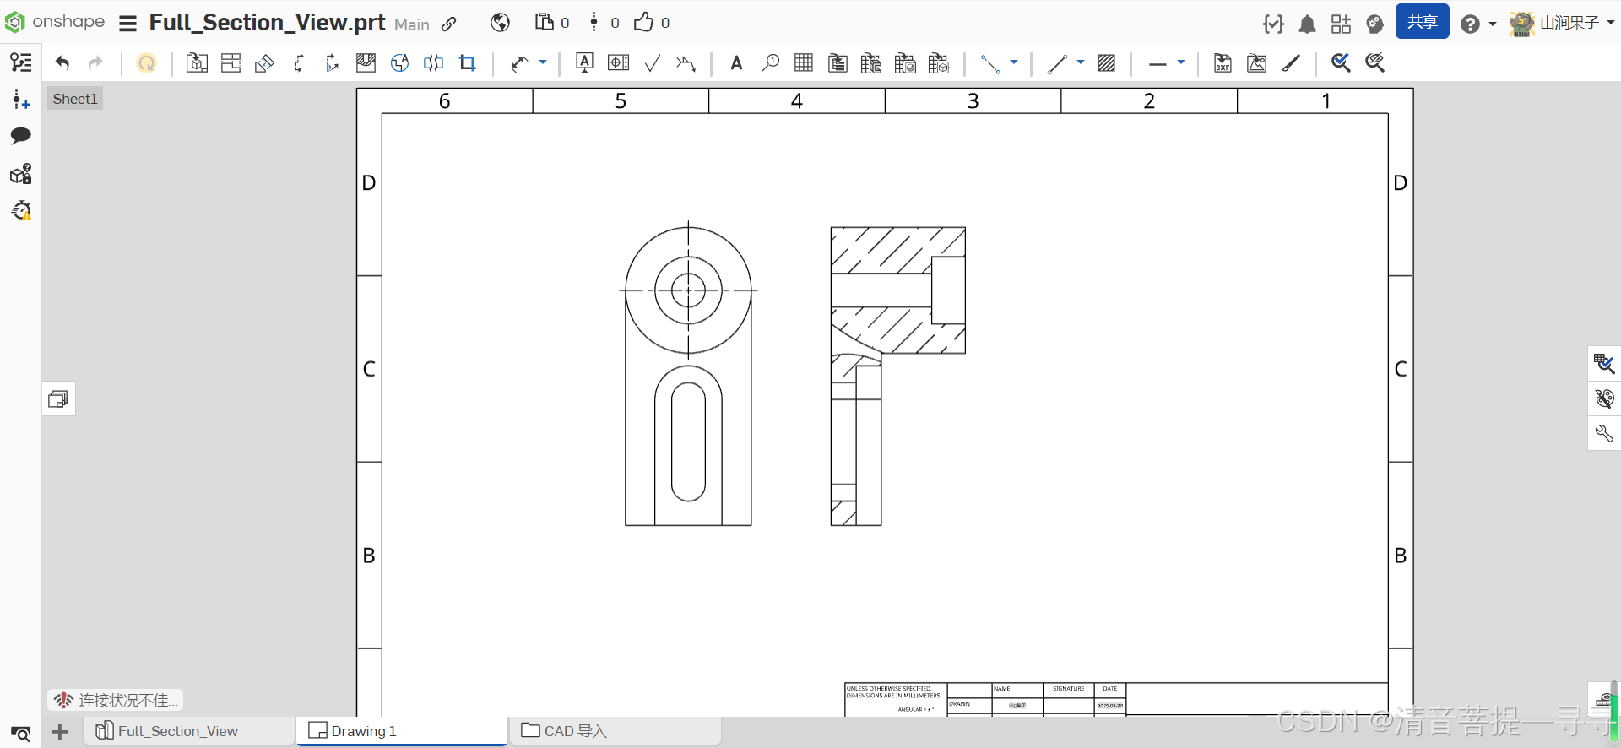
Task: Insert a table with grid tool
Action: point(804,62)
